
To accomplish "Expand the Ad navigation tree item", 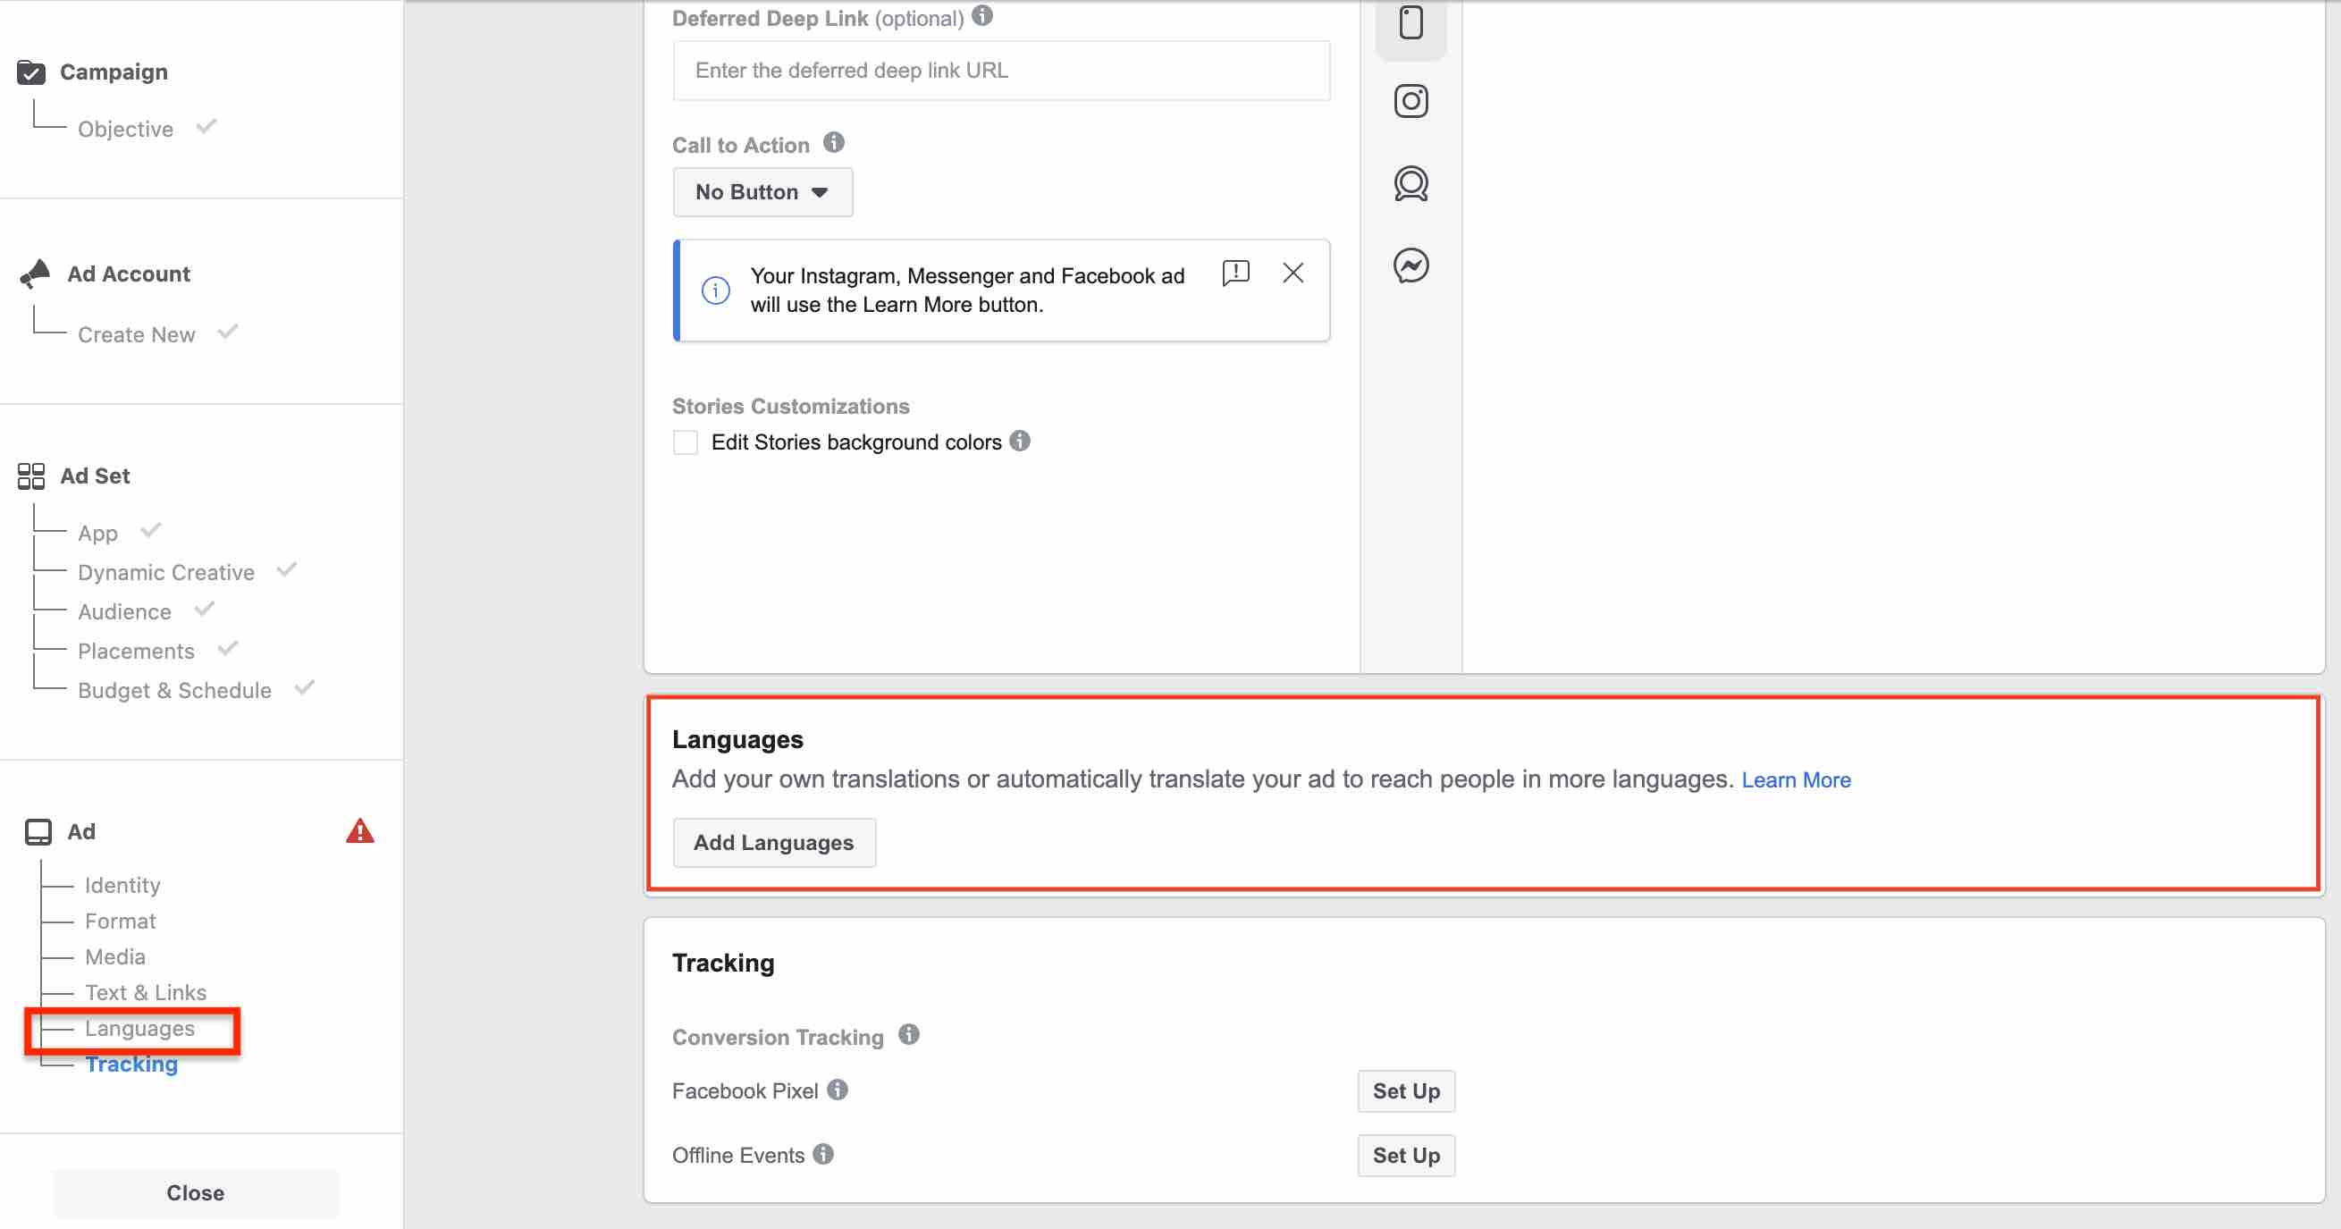I will tap(79, 831).
